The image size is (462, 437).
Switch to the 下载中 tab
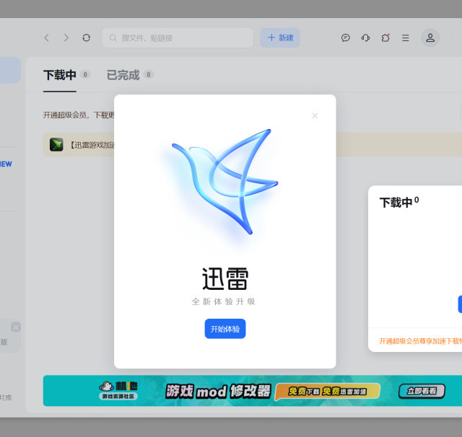[60, 75]
